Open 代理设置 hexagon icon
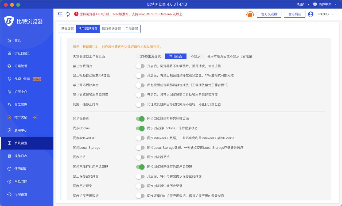 [x=9, y=194]
